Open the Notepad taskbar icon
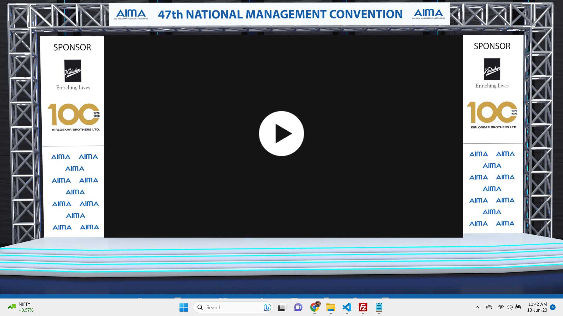The image size is (563, 316). coord(379,307)
